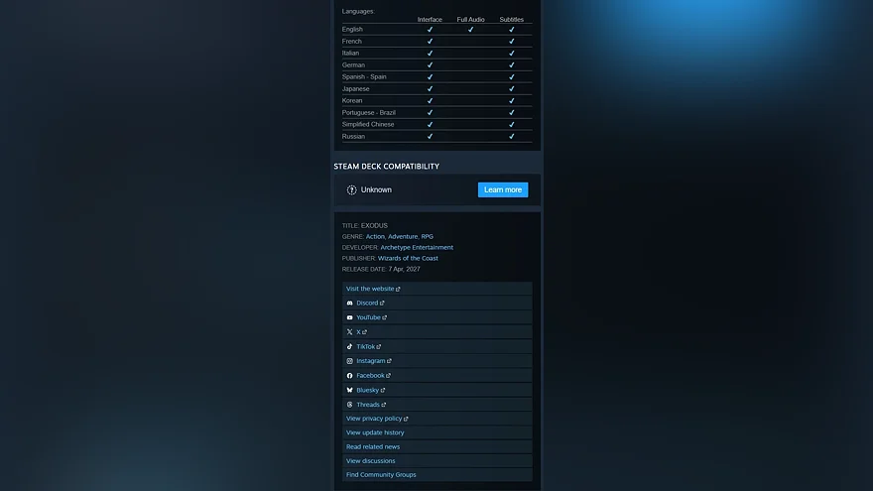Click View update history link

(375, 432)
